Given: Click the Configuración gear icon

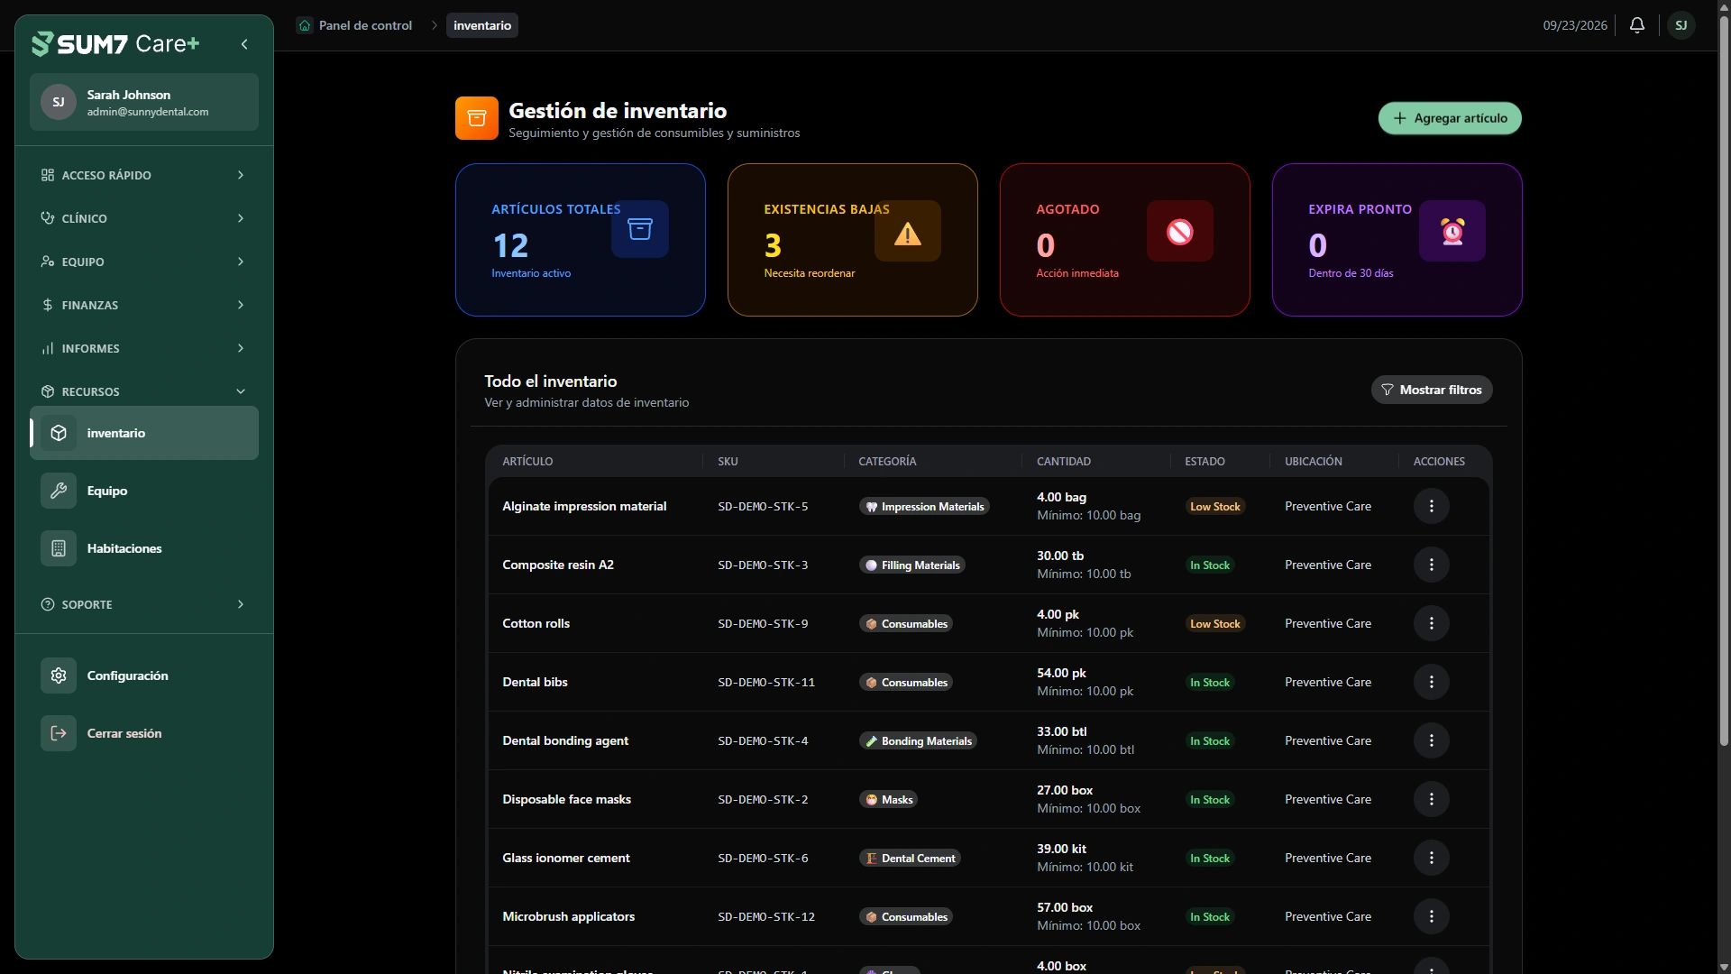Looking at the screenshot, I should point(59,675).
